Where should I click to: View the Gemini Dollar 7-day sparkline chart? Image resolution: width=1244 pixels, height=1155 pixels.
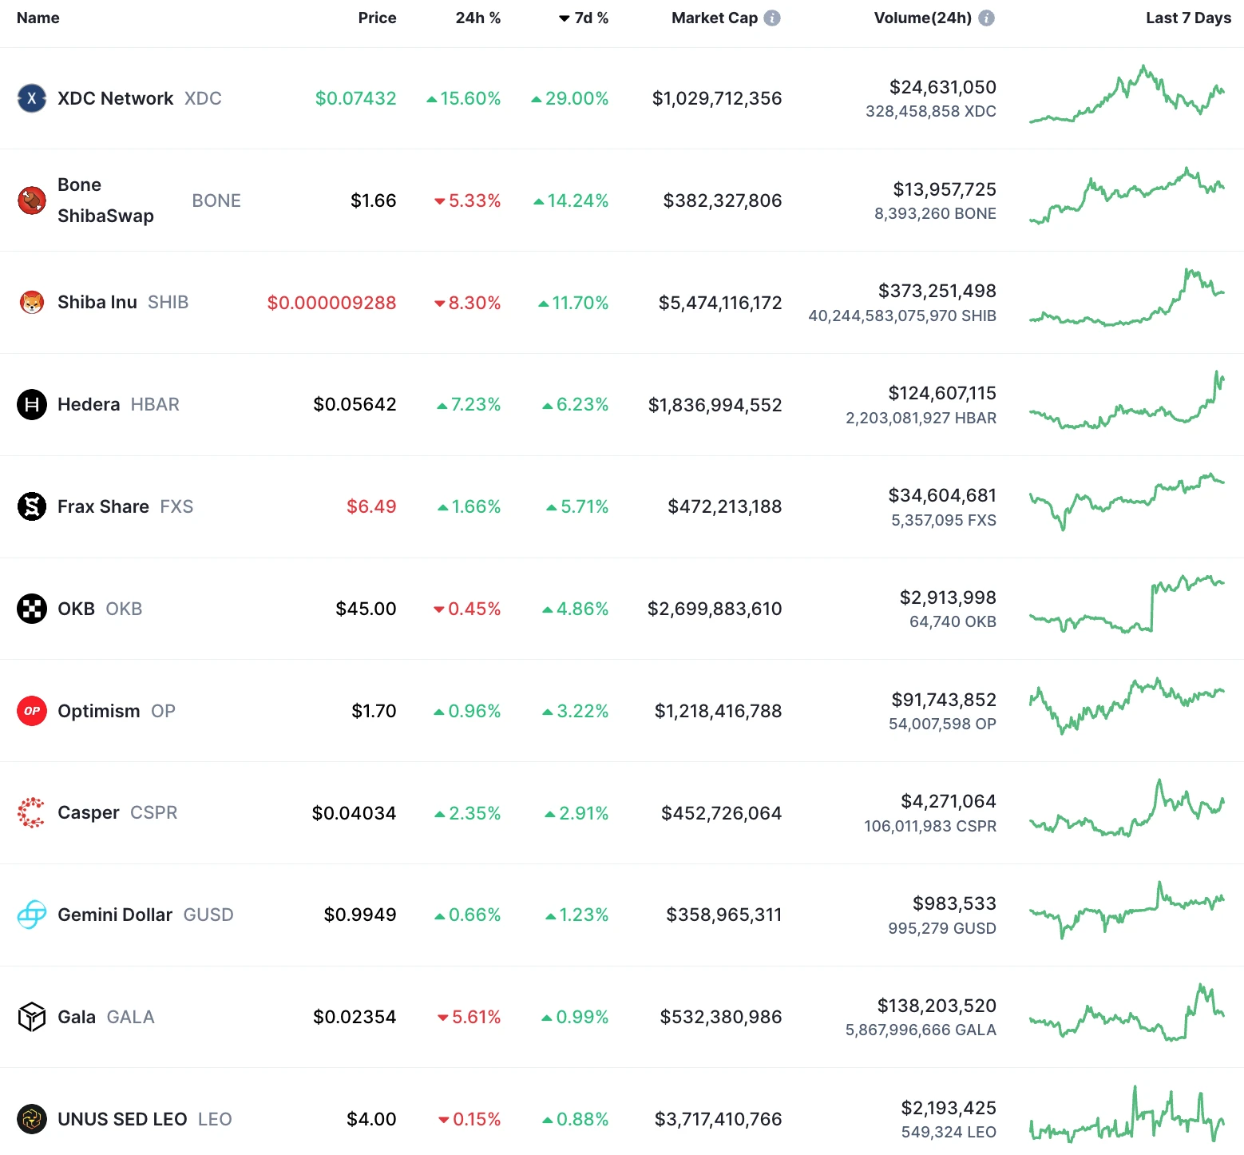tap(1127, 911)
